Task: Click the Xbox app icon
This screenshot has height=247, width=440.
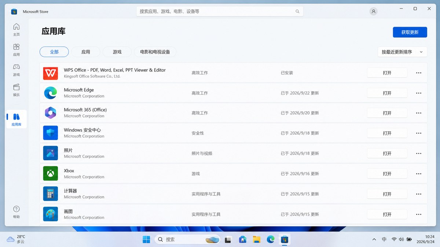Action: point(50,173)
